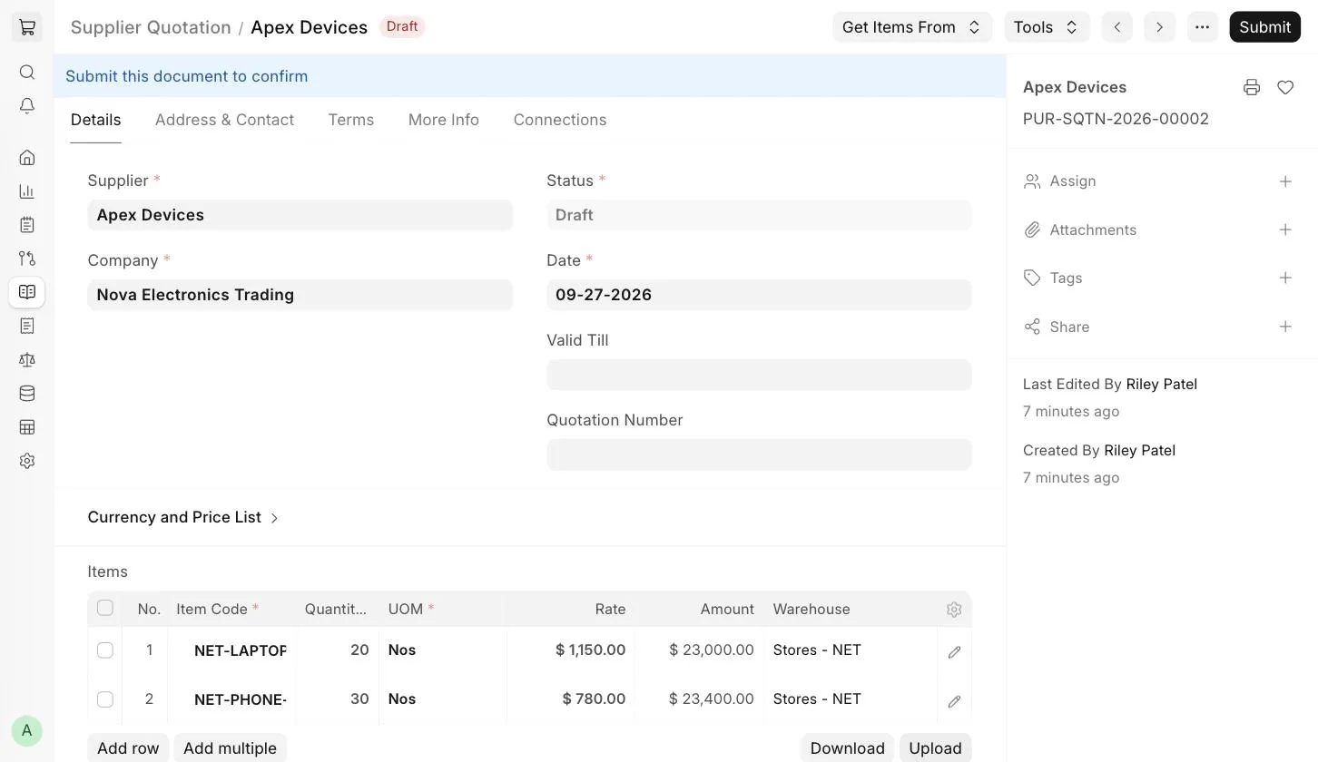Open the Date picker field 09-27-2026
Screen dimensions: 1318x762
(759, 295)
